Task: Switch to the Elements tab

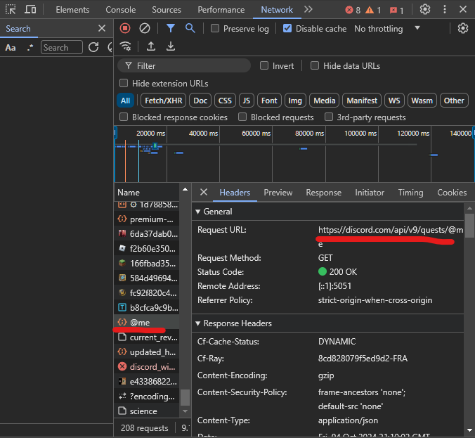Action: (72, 10)
